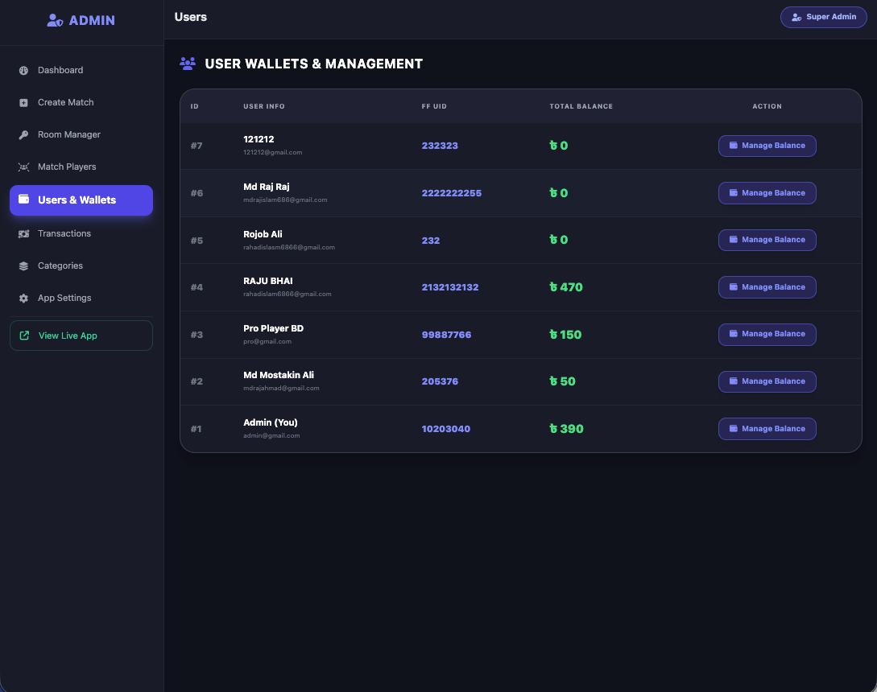Click FF UID 10203040
877x692 pixels.
coord(446,430)
